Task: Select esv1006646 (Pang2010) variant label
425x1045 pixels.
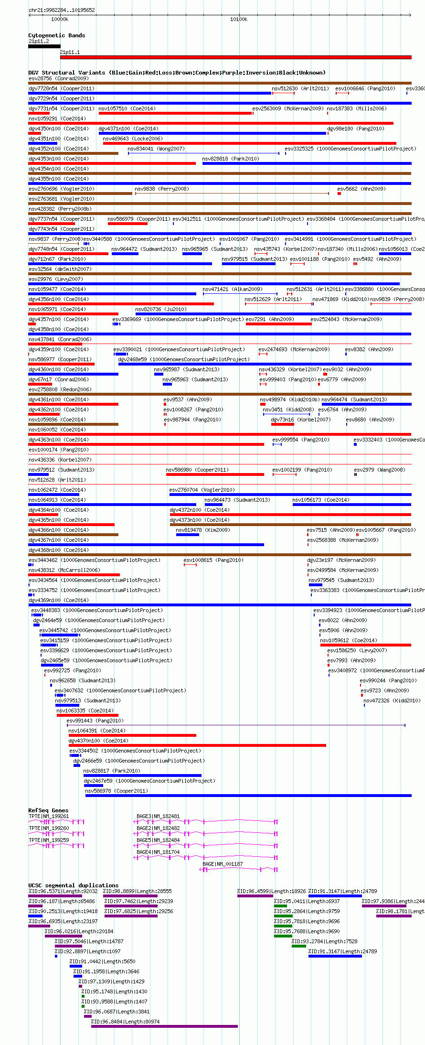Action: [x=365, y=88]
